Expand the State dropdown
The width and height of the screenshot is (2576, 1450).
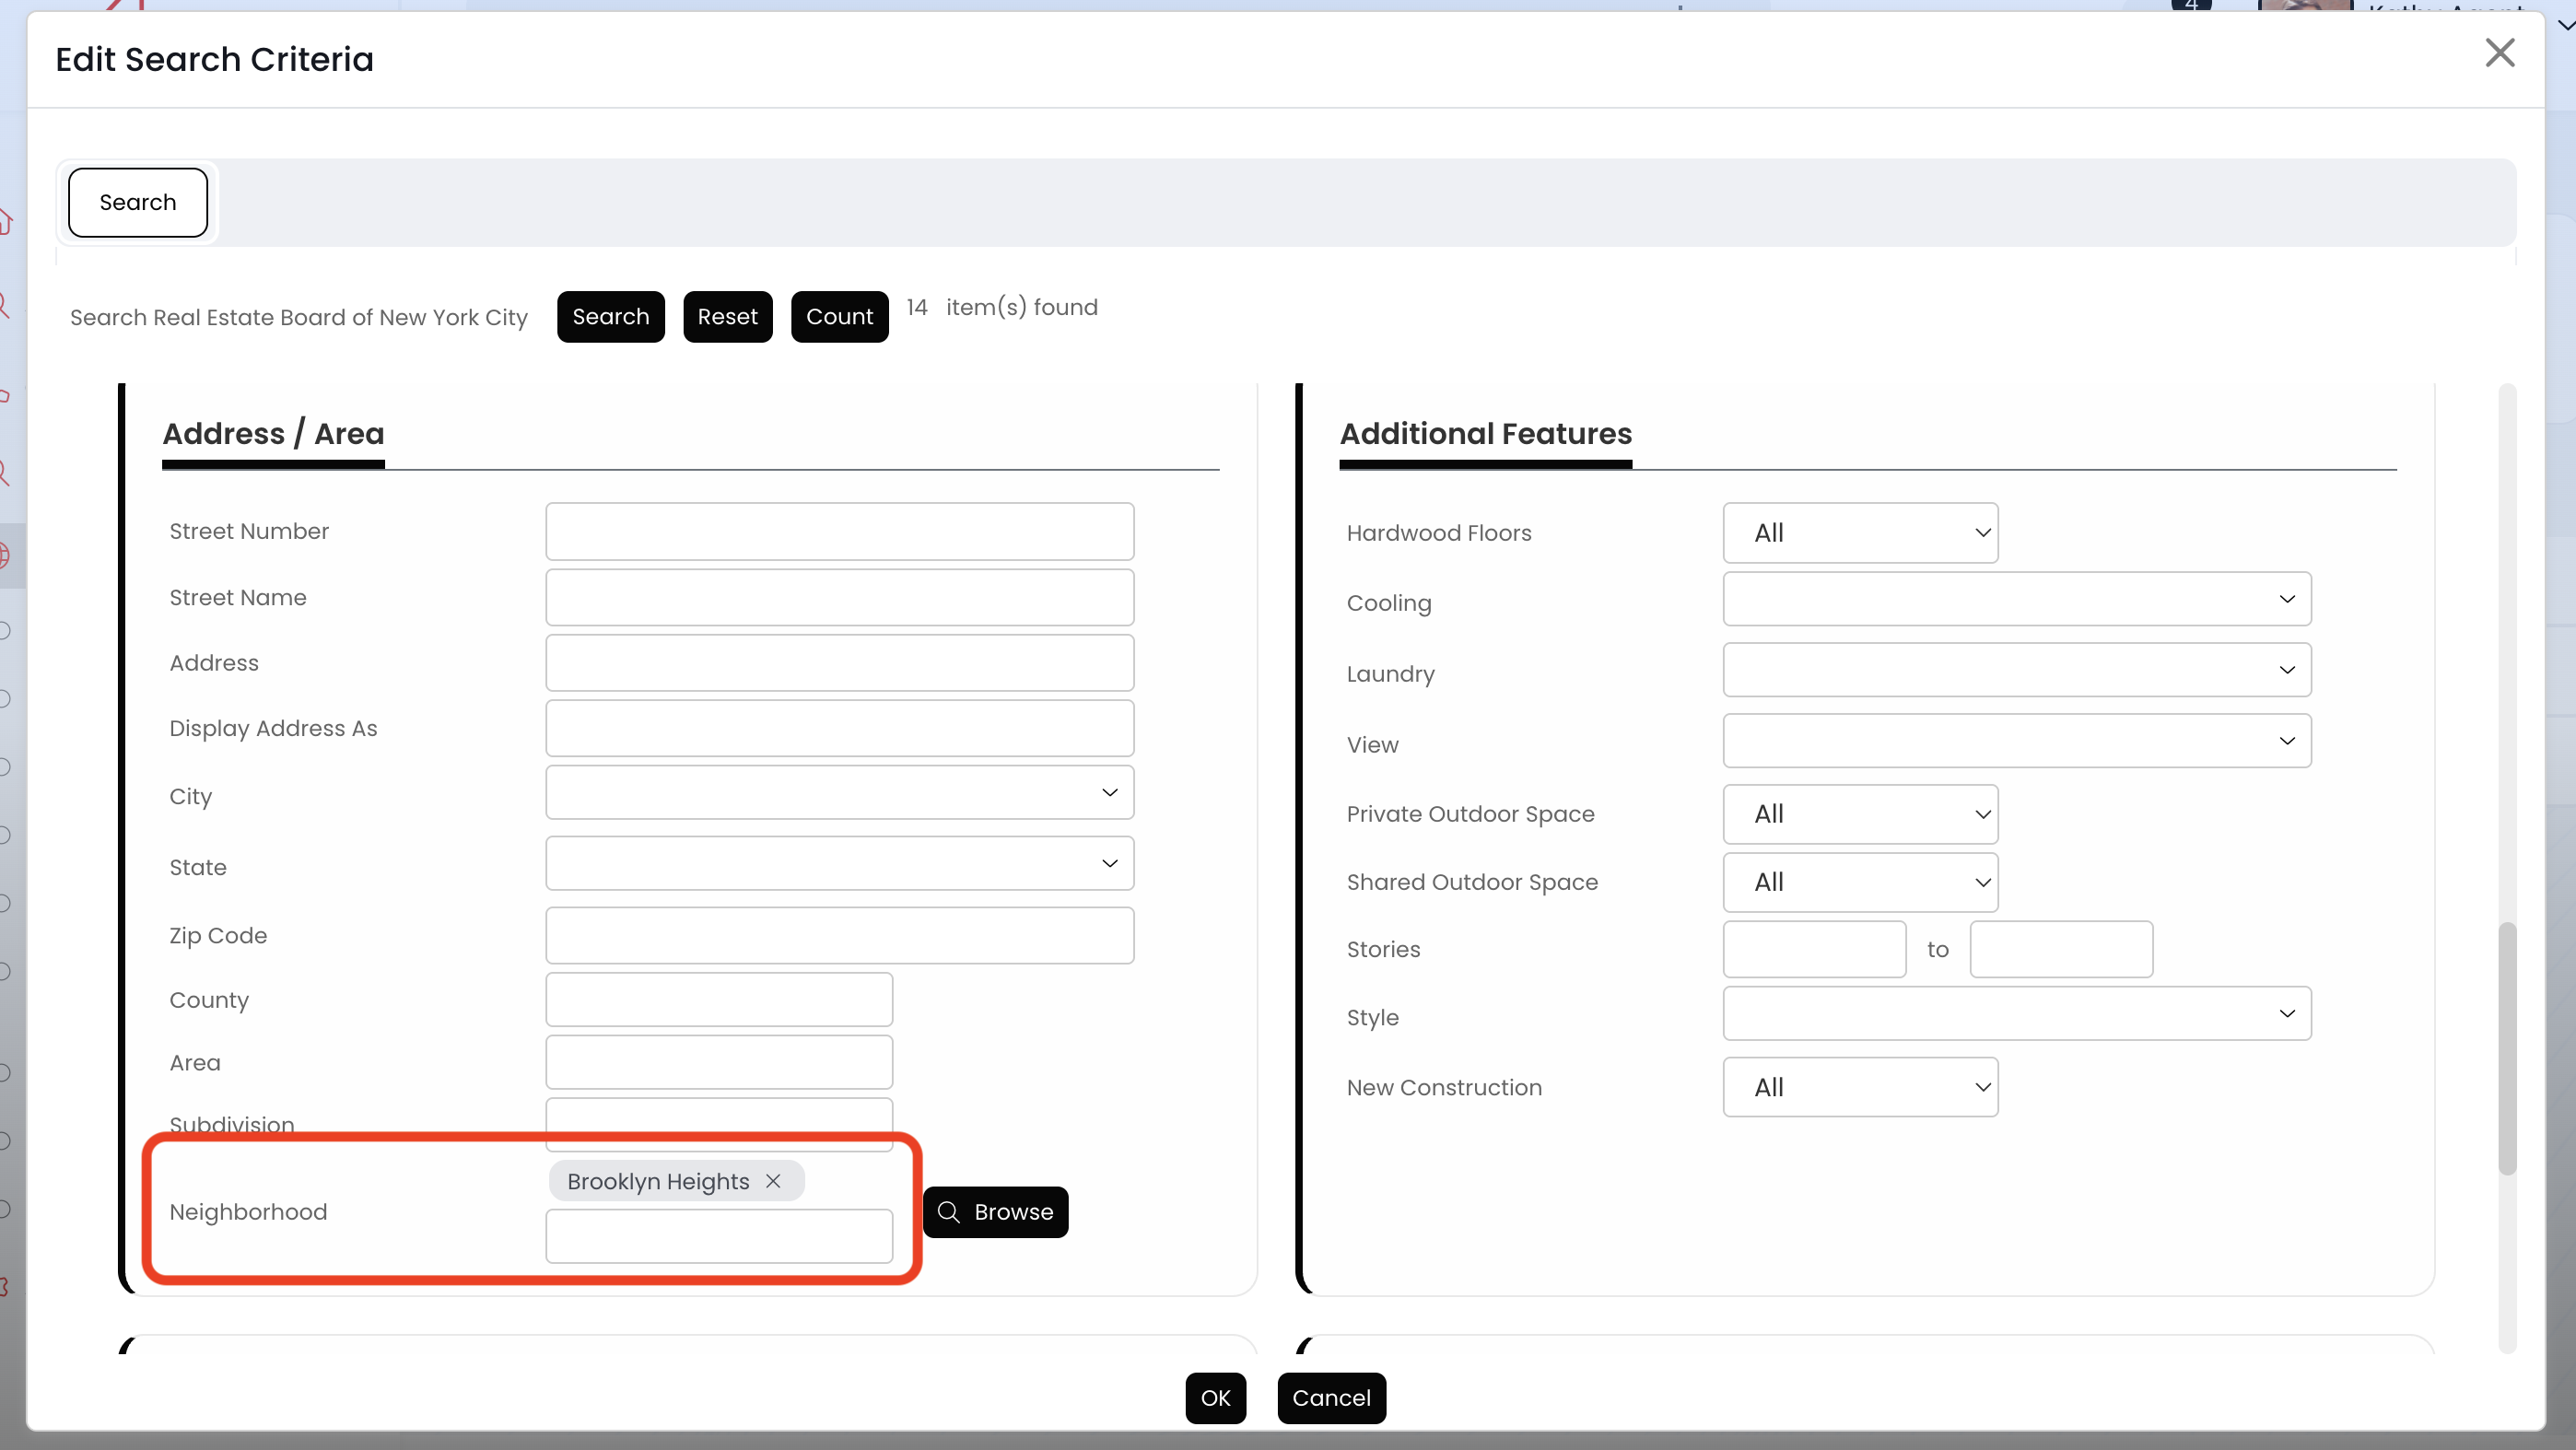click(x=839, y=864)
